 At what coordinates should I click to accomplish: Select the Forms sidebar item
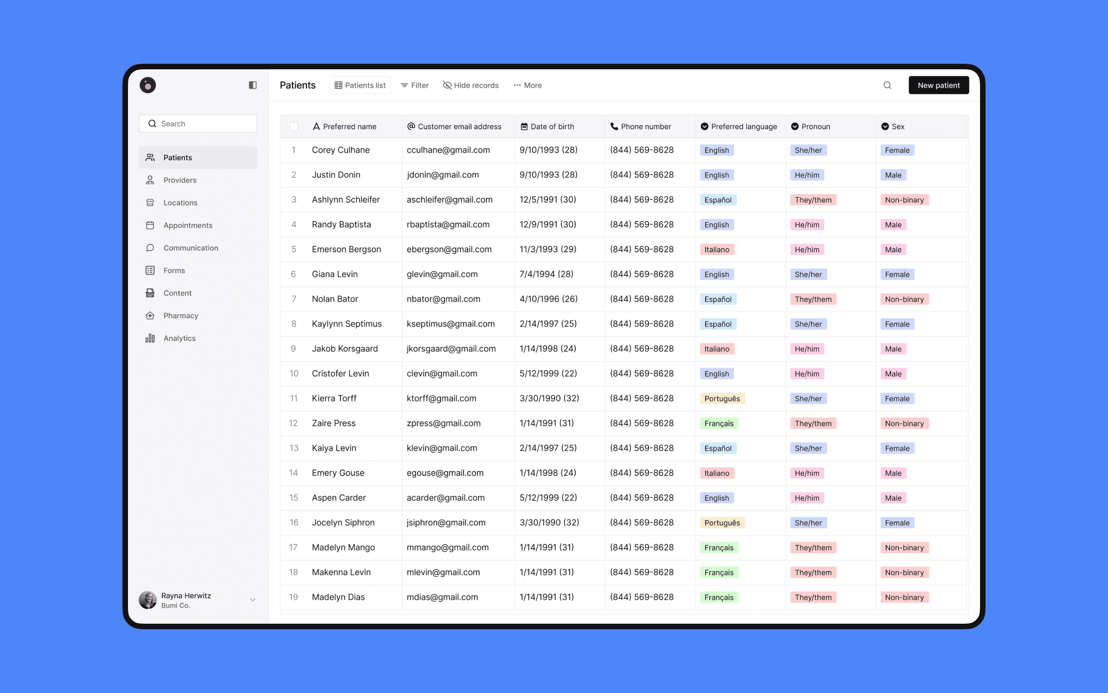coord(174,271)
